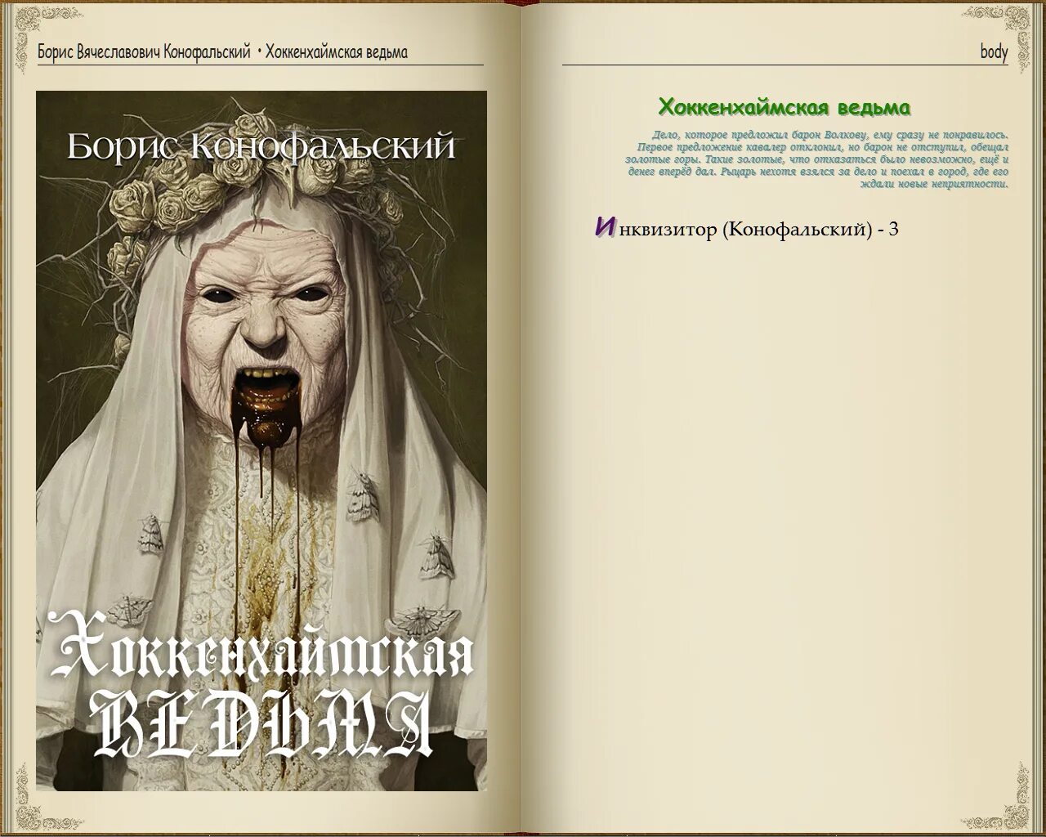Select the 'body' label in right page header

(994, 51)
